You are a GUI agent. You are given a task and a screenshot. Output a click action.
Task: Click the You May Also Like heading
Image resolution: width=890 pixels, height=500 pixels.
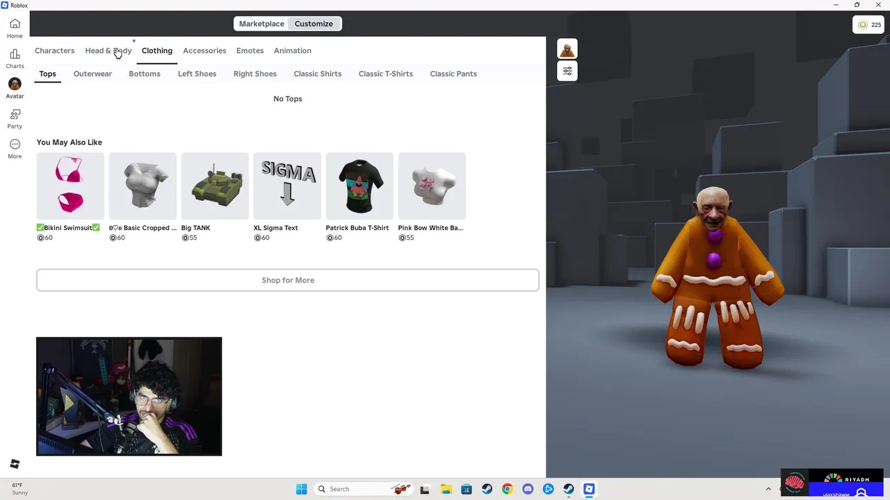coord(69,142)
